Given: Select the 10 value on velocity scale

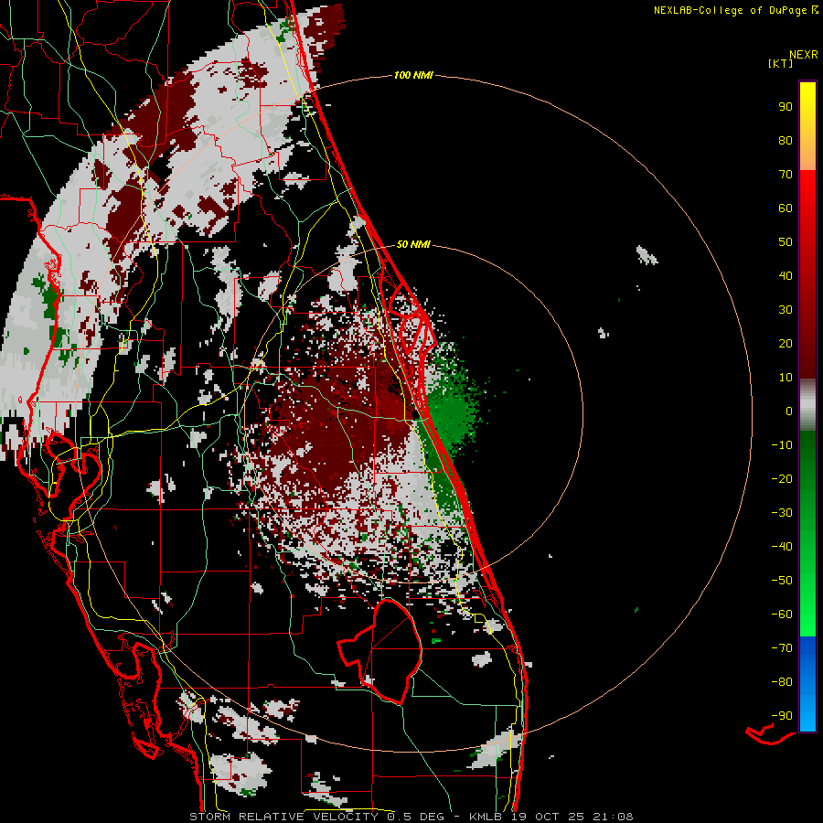Looking at the screenshot, I should coord(786,378).
